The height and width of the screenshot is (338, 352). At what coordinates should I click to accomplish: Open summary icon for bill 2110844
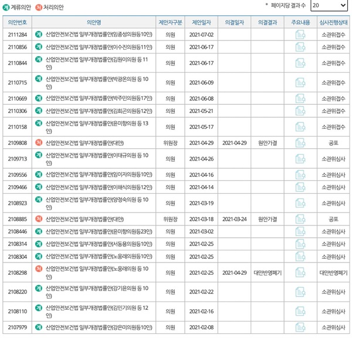pos(300,63)
